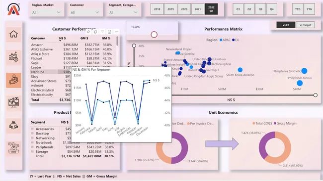Sort by GM $ column header
Viewport: 323px width, 181px height.
[x=84, y=39]
